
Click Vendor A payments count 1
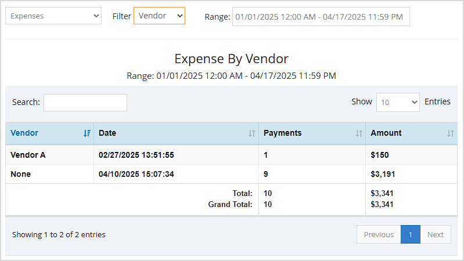coord(312,155)
